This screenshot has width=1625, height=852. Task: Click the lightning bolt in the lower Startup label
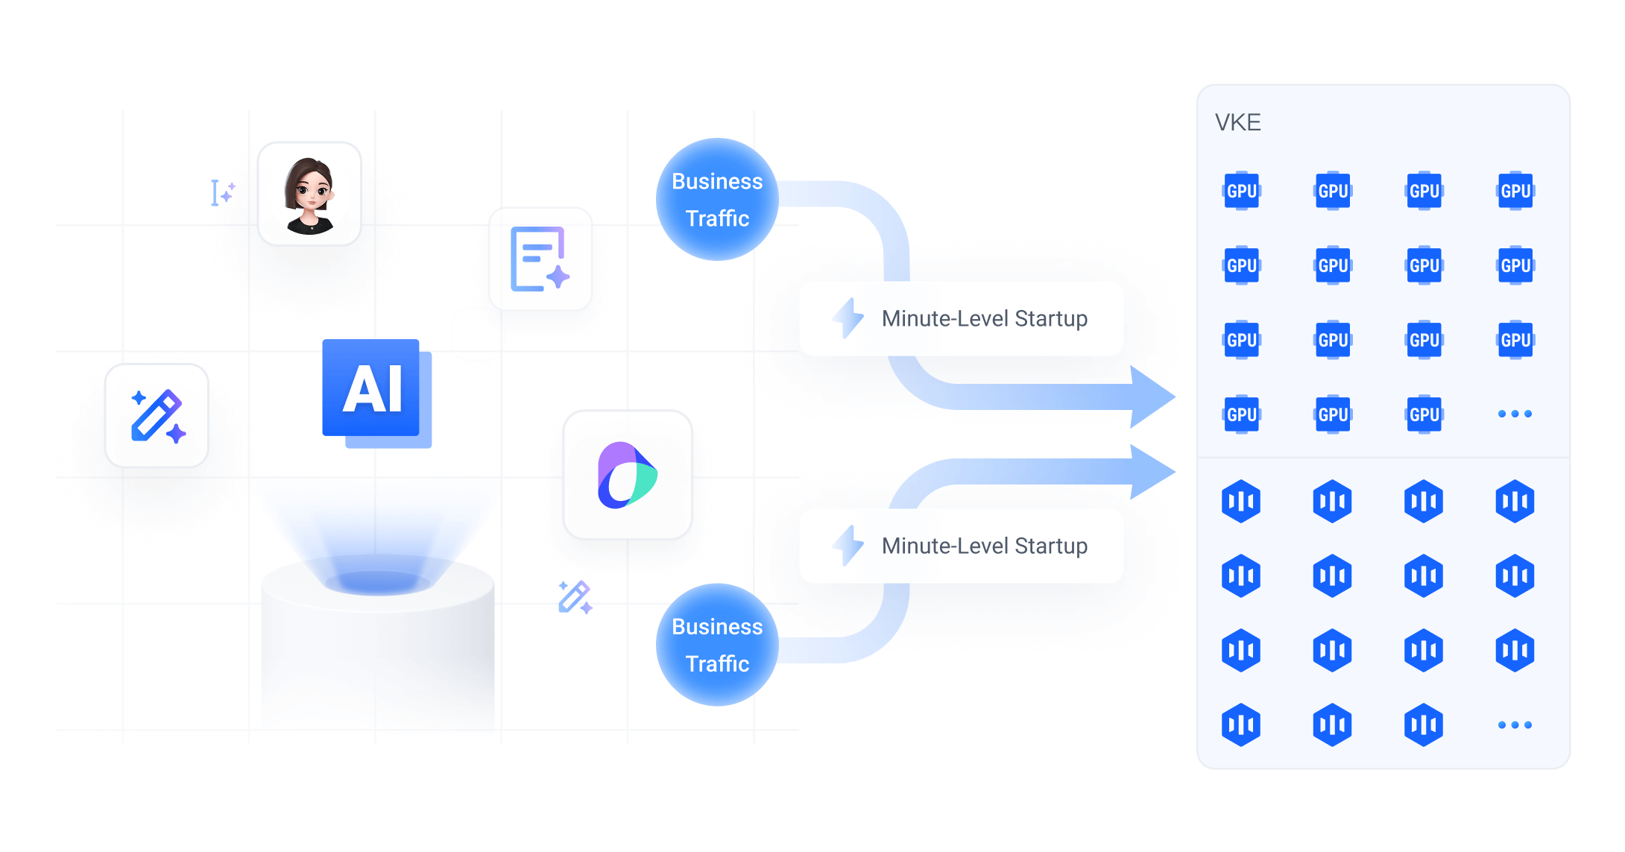(848, 546)
